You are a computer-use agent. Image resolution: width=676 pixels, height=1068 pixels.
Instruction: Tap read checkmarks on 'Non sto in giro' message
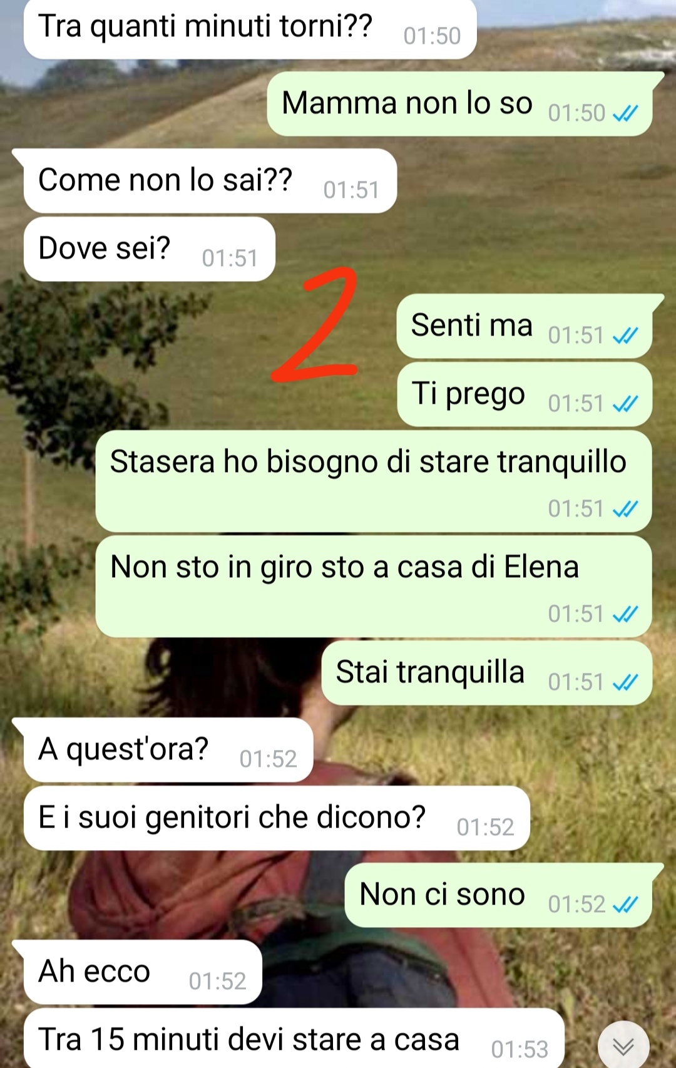pyautogui.click(x=625, y=614)
